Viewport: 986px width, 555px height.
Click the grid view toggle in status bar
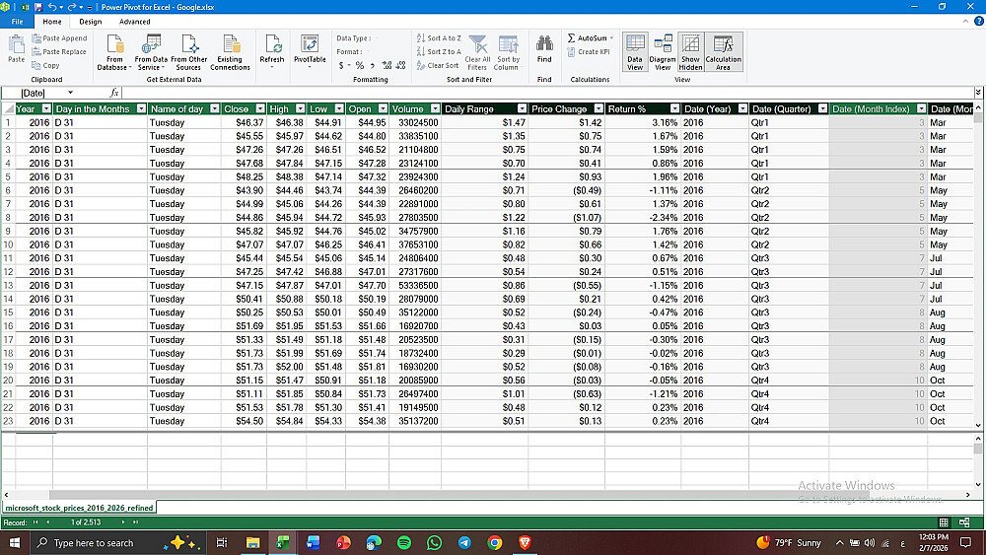(x=944, y=522)
